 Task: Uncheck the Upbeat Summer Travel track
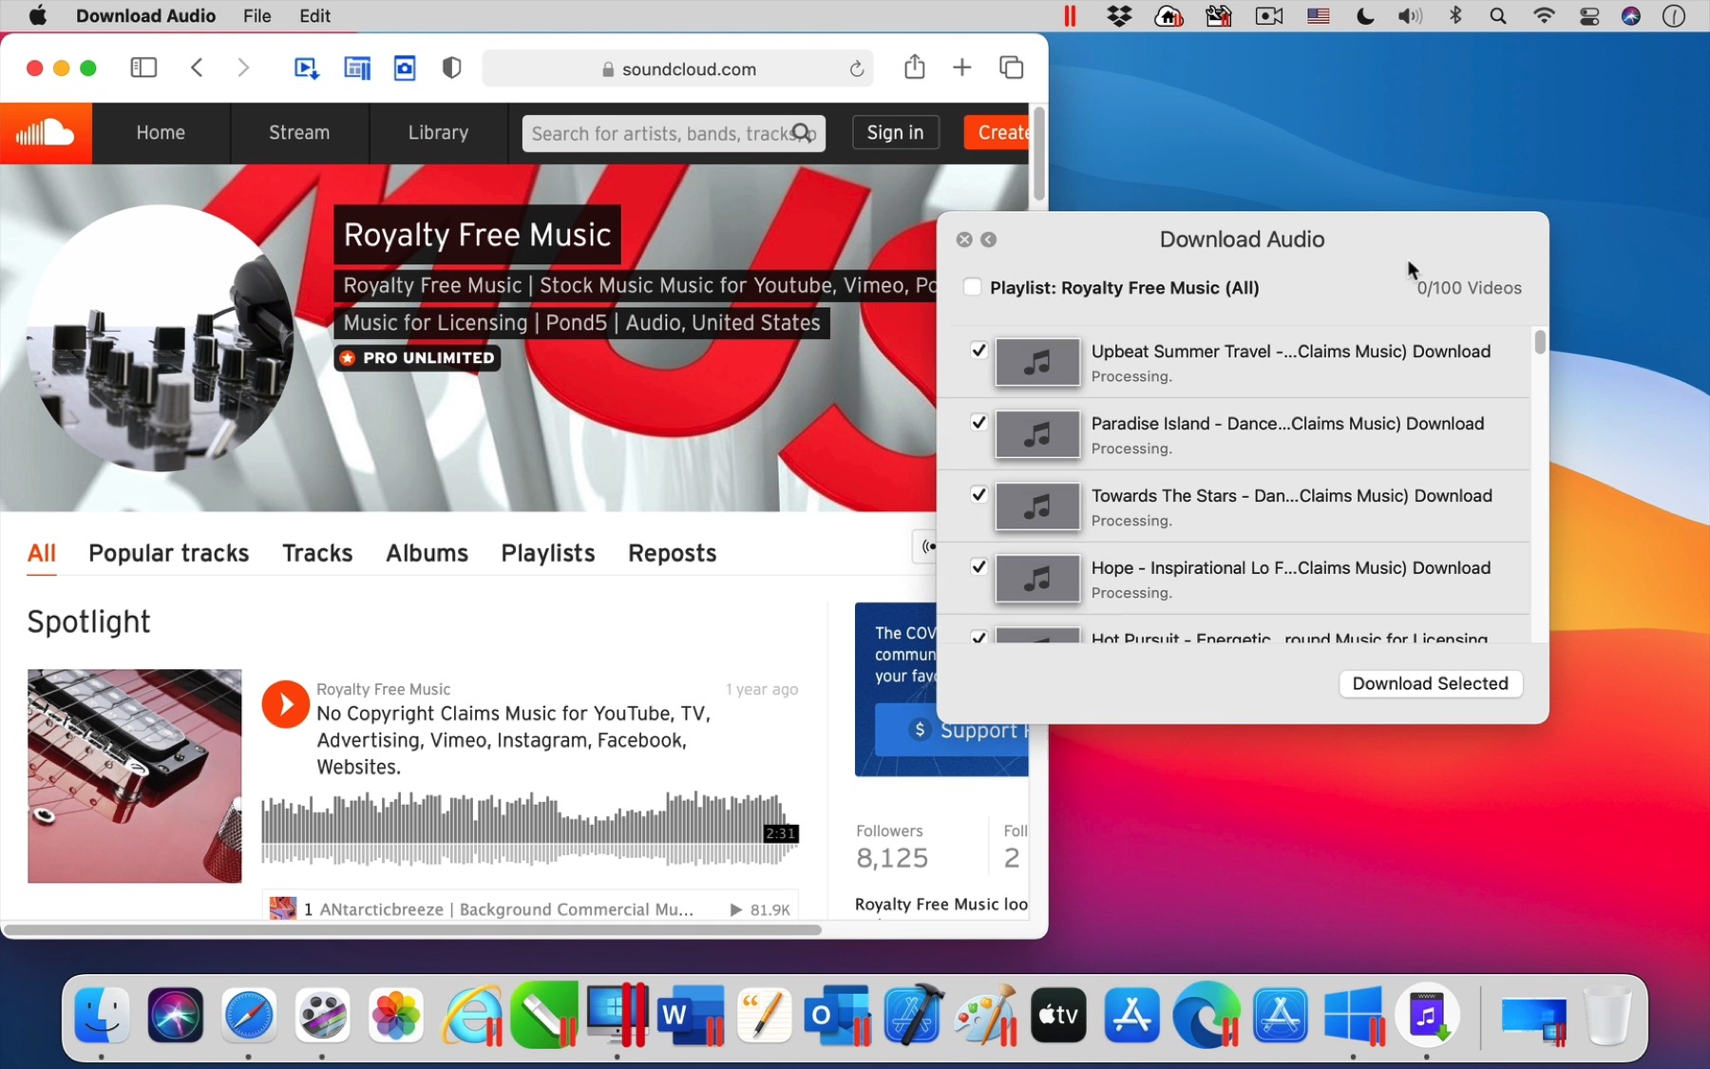click(978, 351)
